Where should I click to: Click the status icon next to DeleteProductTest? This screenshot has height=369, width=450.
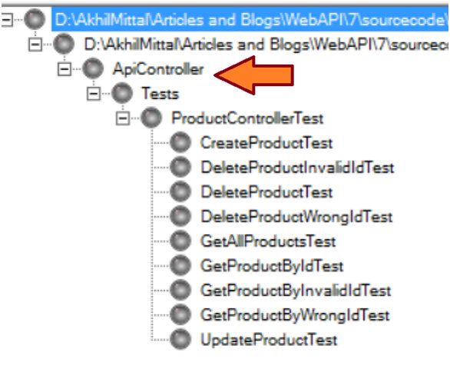[x=180, y=191]
